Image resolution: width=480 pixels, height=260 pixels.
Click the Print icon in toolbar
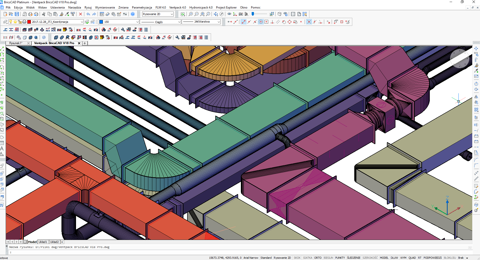pos(30,14)
